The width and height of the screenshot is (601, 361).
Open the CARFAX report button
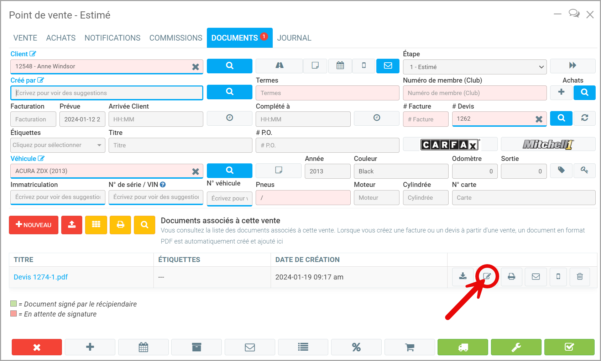pos(450,145)
